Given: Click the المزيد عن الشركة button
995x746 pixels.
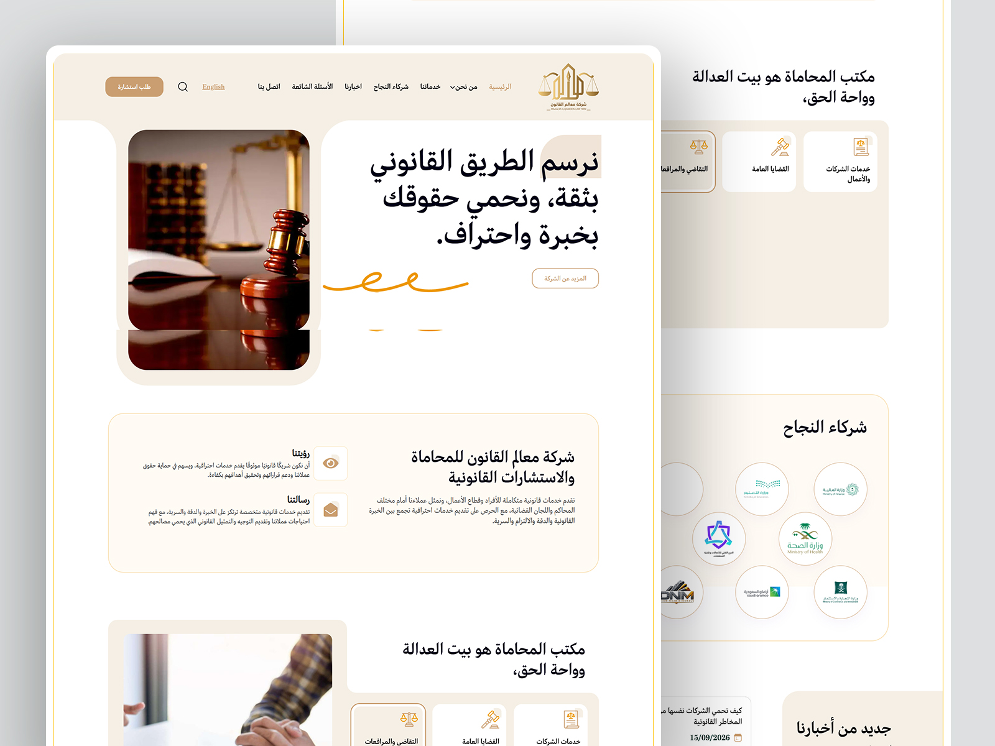Looking at the screenshot, I should tap(565, 279).
